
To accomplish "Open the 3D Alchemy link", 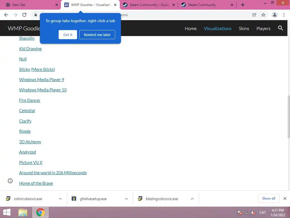I will (x=30, y=142).
